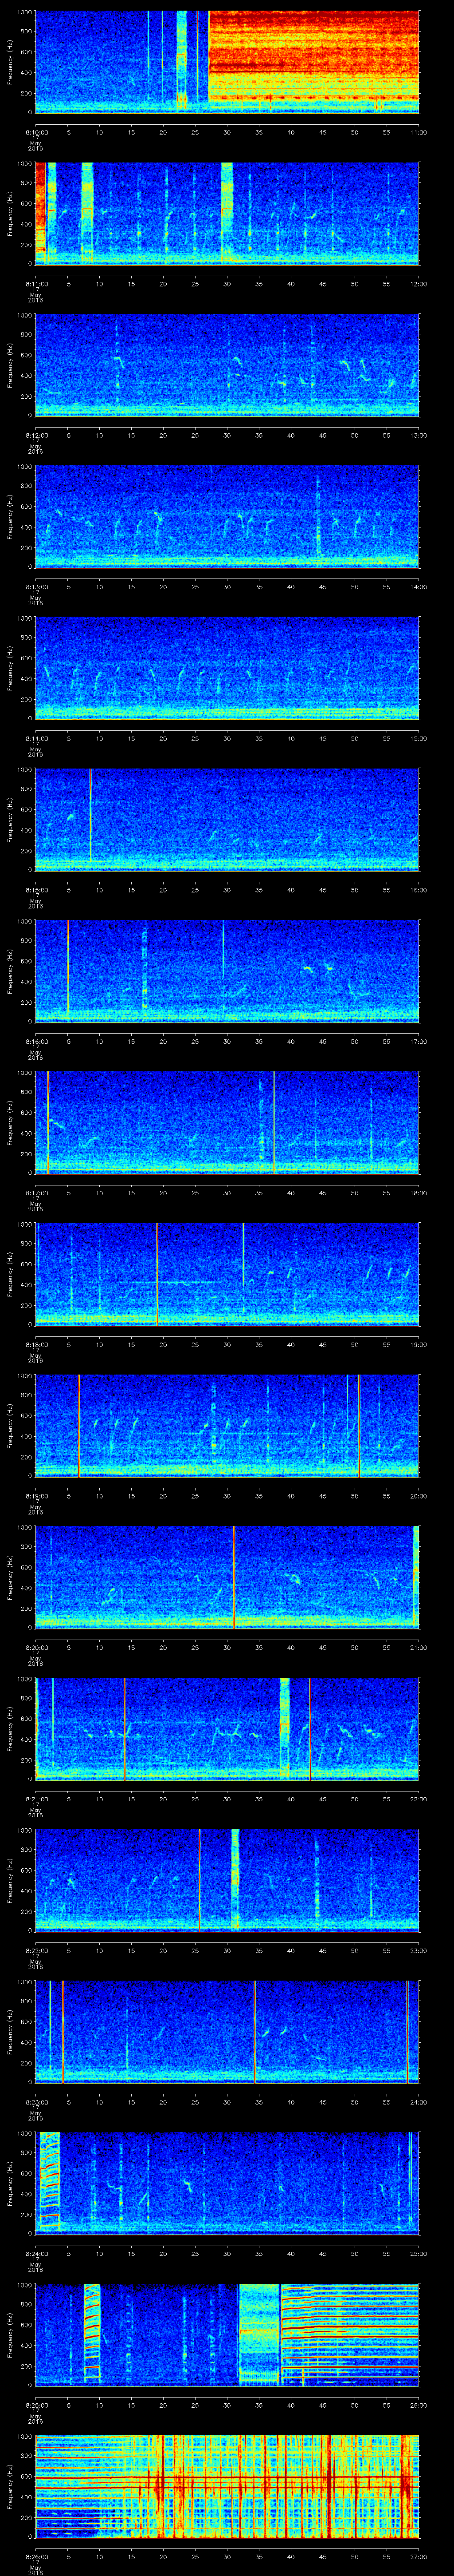Click the "18:00" end time label
This screenshot has height=2576, width=454.
click(x=418, y=1193)
